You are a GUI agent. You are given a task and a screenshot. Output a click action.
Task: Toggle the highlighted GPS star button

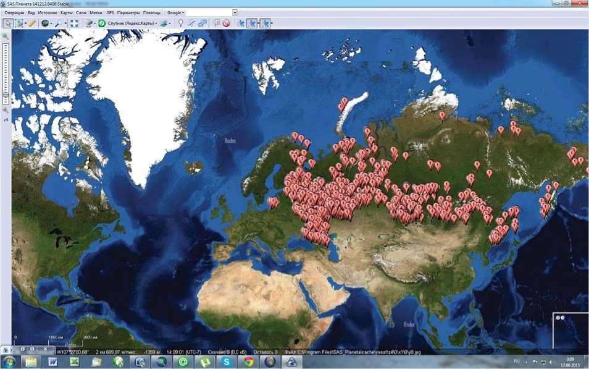[x=252, y=23]
